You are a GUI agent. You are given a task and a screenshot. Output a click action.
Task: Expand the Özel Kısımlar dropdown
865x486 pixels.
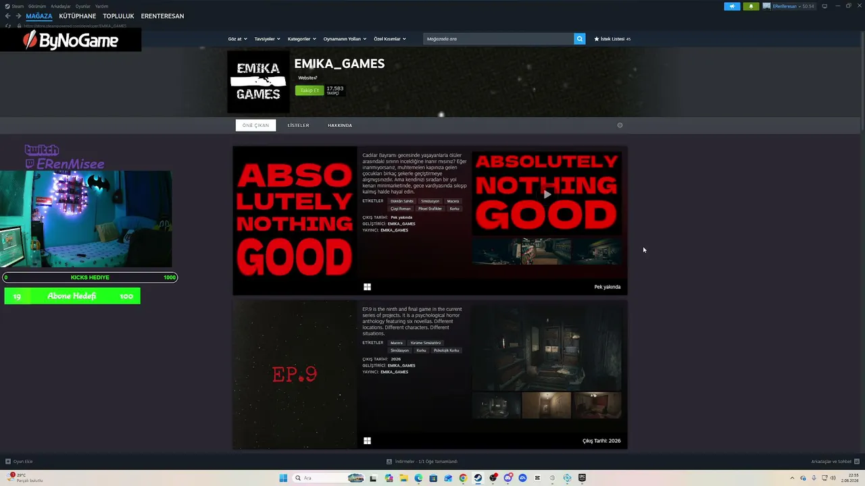[x=390, y=39]
